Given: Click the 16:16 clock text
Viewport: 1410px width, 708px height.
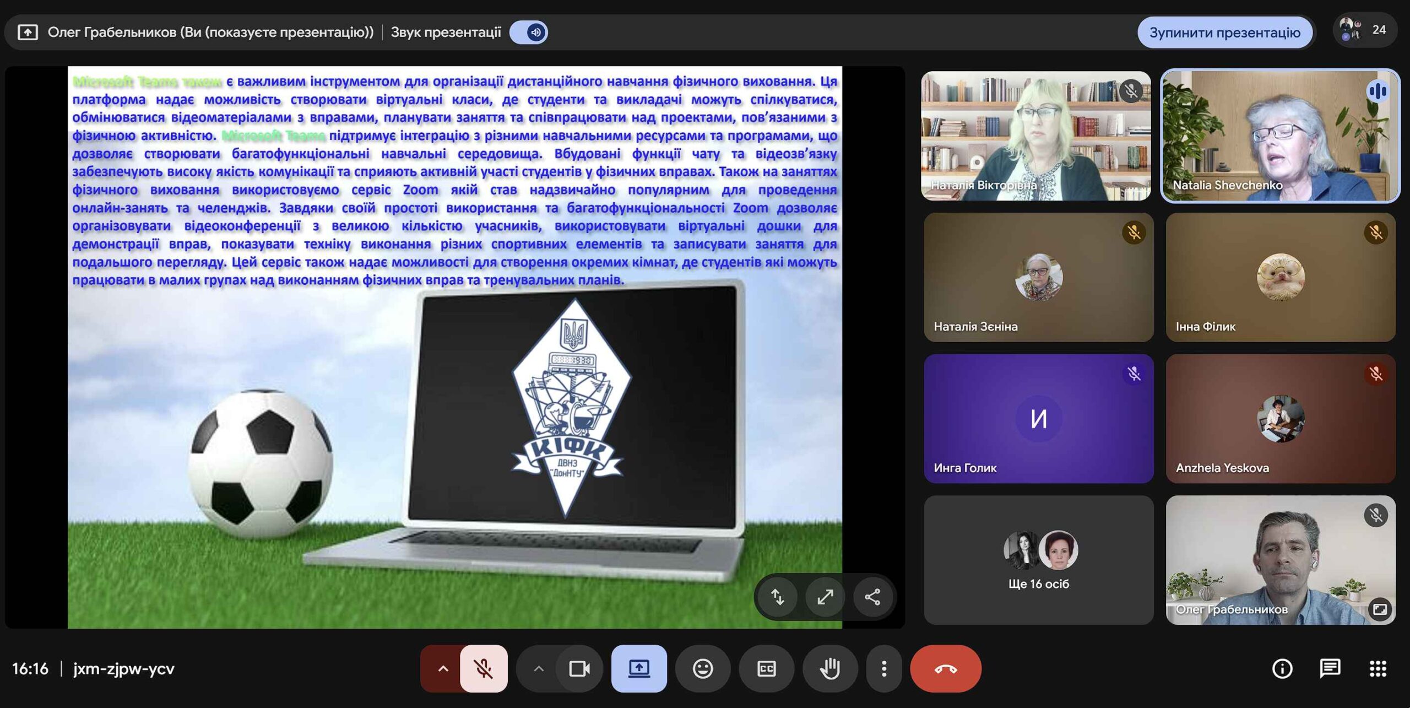Looking at the screenshot, I should [x=30, y=668].
